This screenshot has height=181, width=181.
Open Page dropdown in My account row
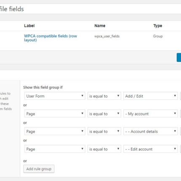point(55,114)
